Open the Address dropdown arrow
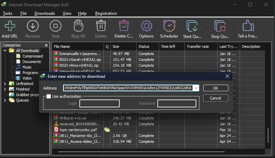The width and height of the screenshot is (275, 158). point(196,88)
